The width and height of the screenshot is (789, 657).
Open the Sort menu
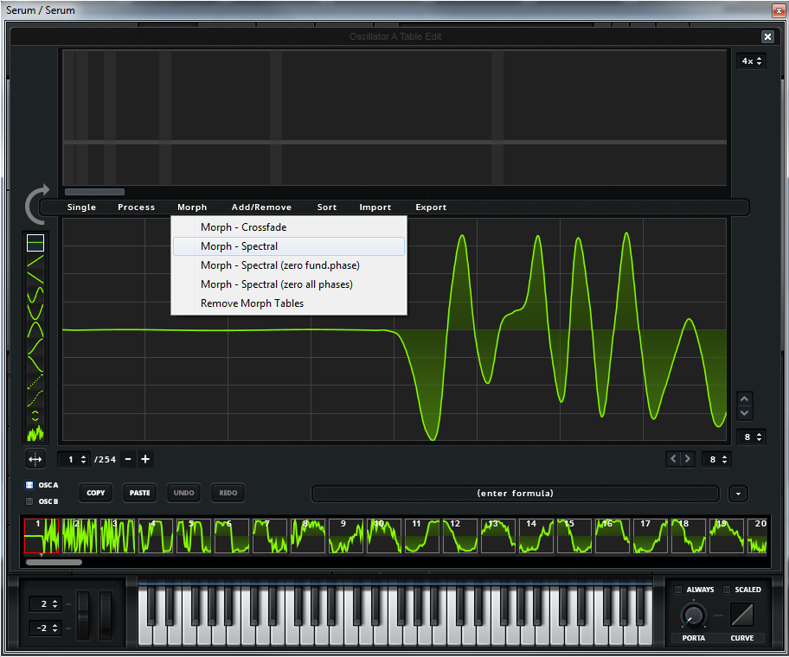coord(327,207)
